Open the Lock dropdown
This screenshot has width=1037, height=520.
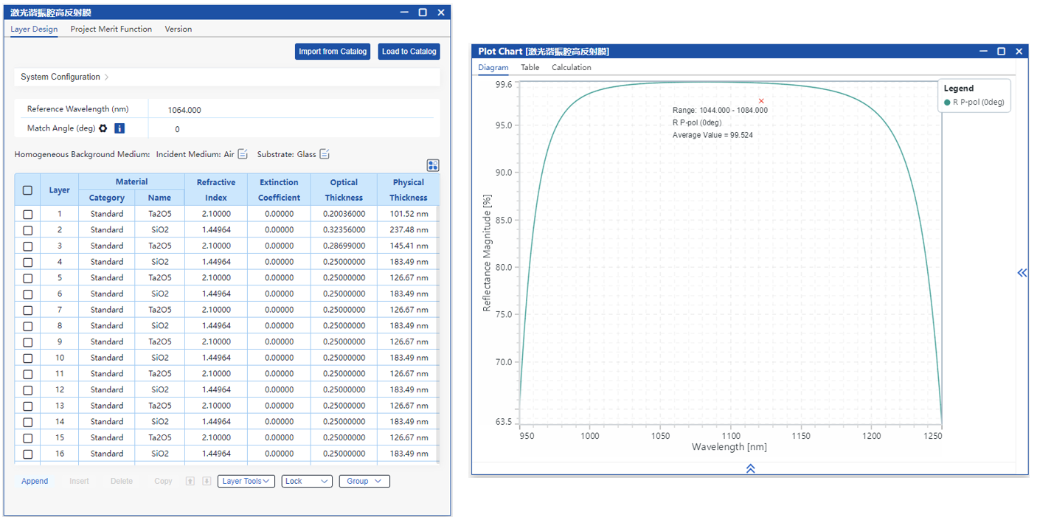click(307, 481)
